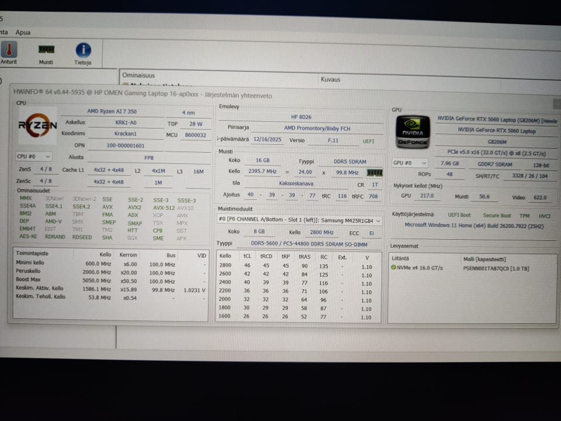Click the Ominaisuus column header
The width and height of the screenshot is (561, 421).
tap(138, 75)
